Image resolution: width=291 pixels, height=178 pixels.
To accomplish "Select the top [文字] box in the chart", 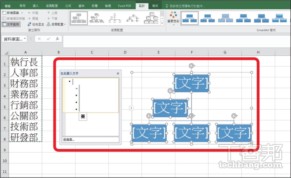I will (191, 83).
